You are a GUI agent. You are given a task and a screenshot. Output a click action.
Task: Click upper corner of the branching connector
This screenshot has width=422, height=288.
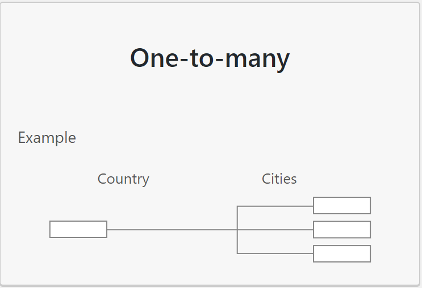[x=237, y=206]
